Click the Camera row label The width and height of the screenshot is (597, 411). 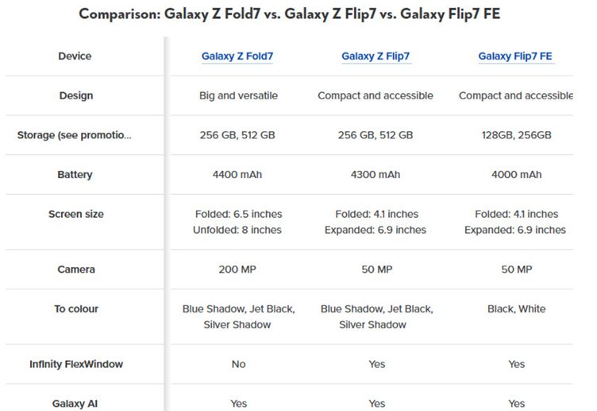pos(75,269)
